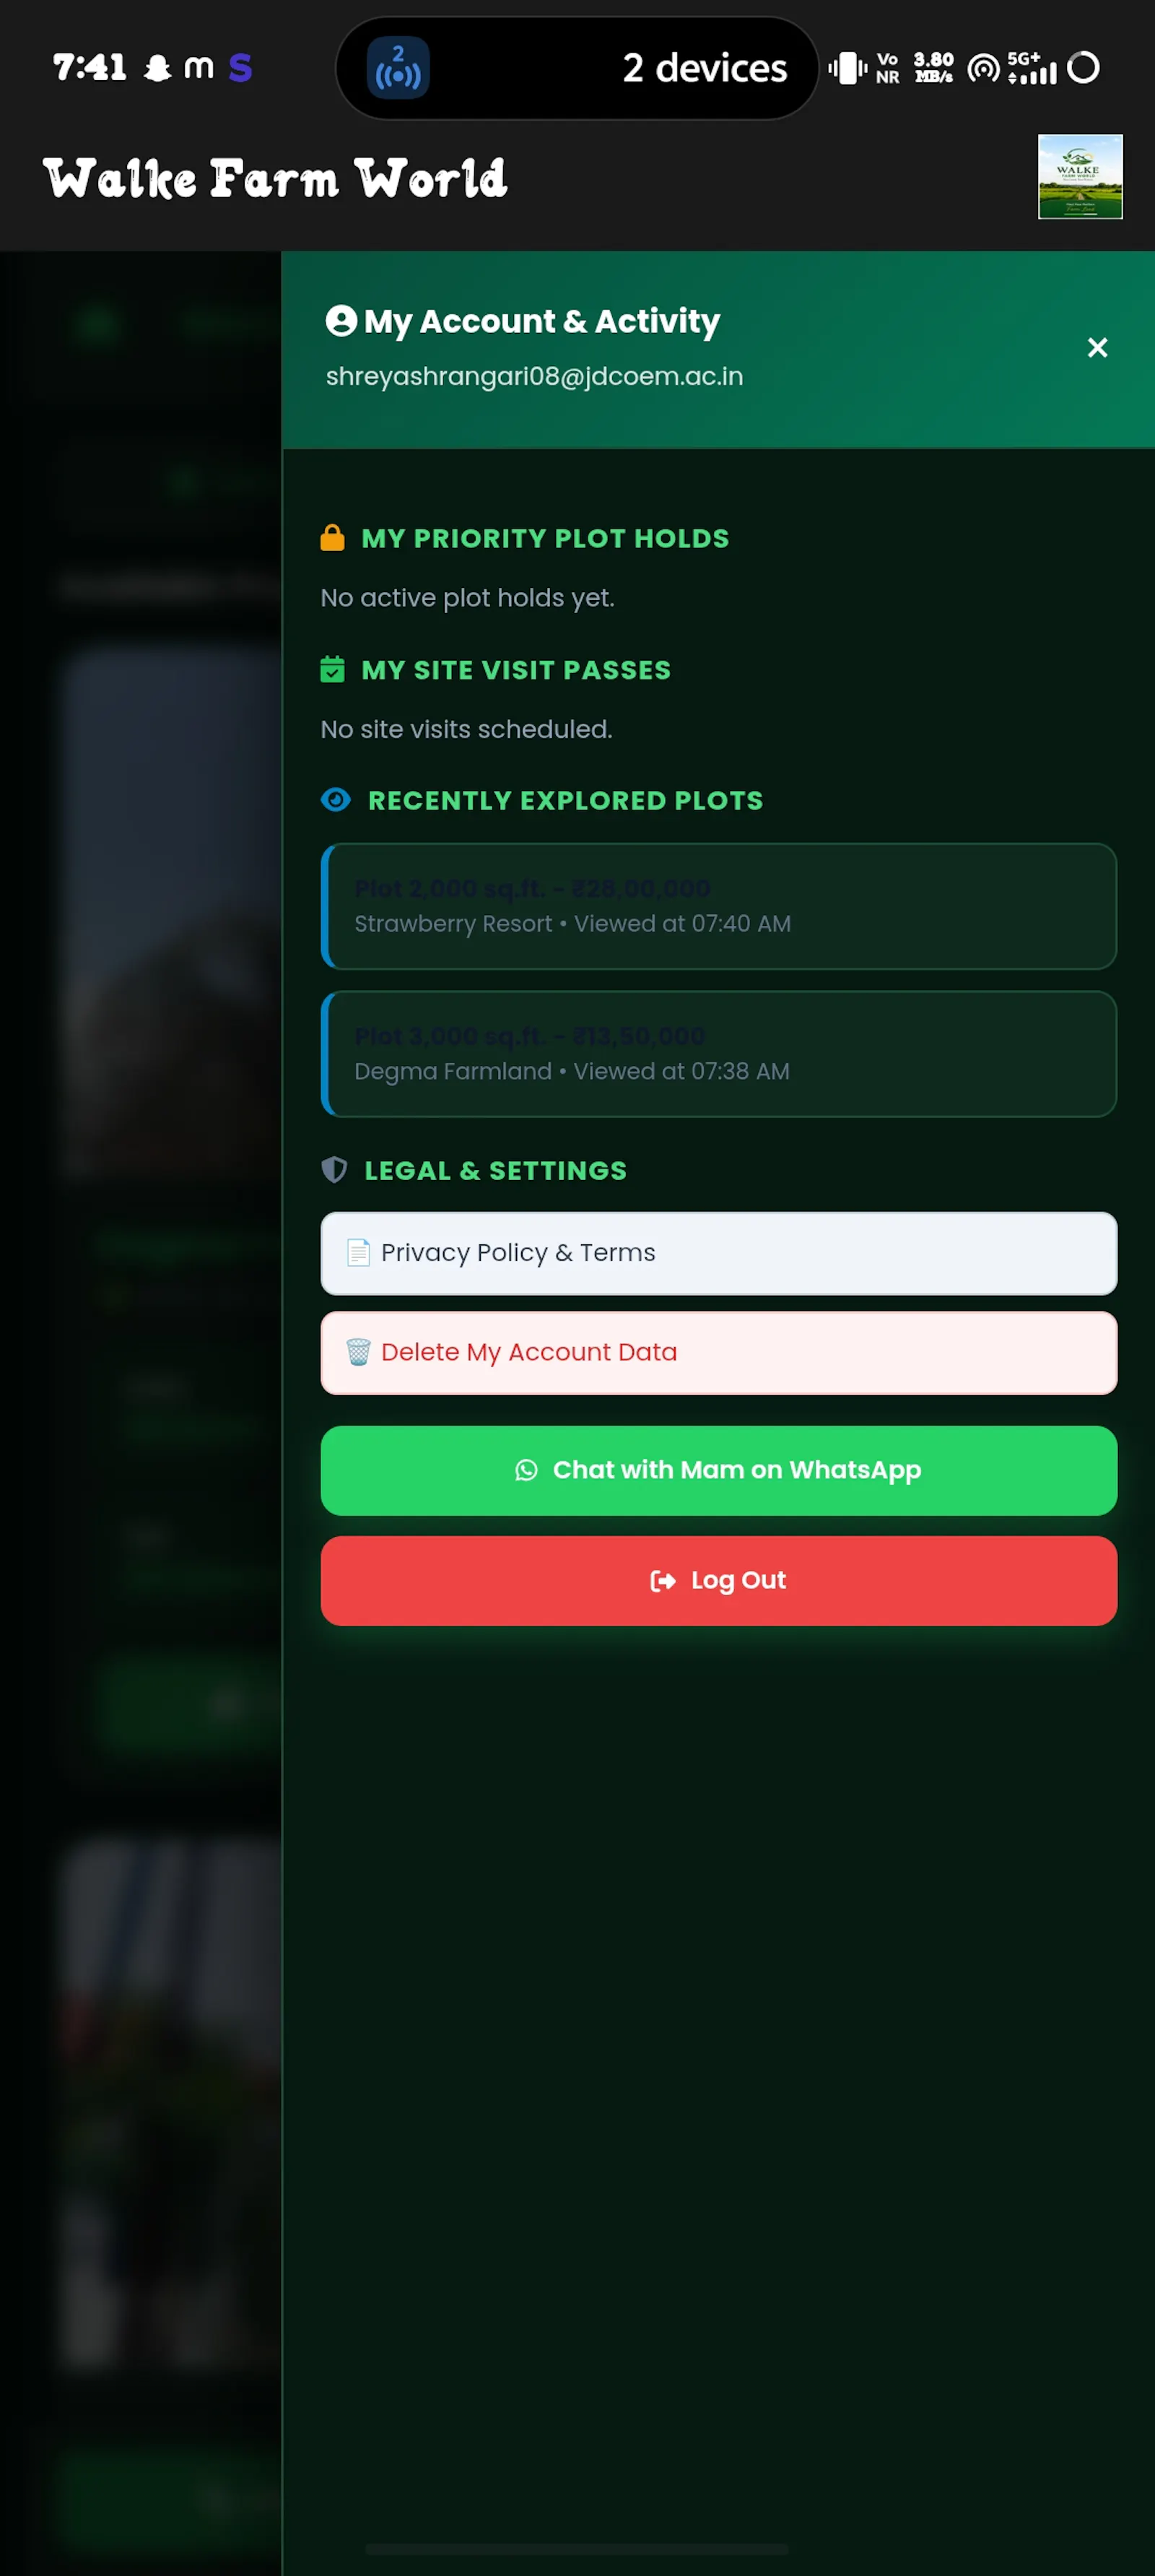The width and height of the screenshot is (1155, 2576).
Task: Tap the Walke Farm World logo thumbnail
Action: tap(1080, 177)
